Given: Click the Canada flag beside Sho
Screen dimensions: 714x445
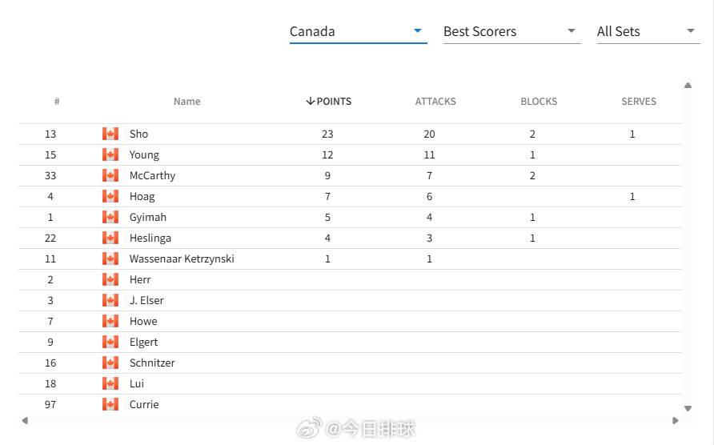Looking at the screenshot, I should coord(110,134).
